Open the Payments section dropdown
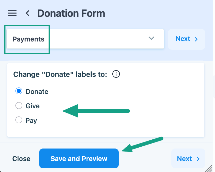Image resolution: width=215 pixels, height=172 pixels. click(x=85, y=39)
